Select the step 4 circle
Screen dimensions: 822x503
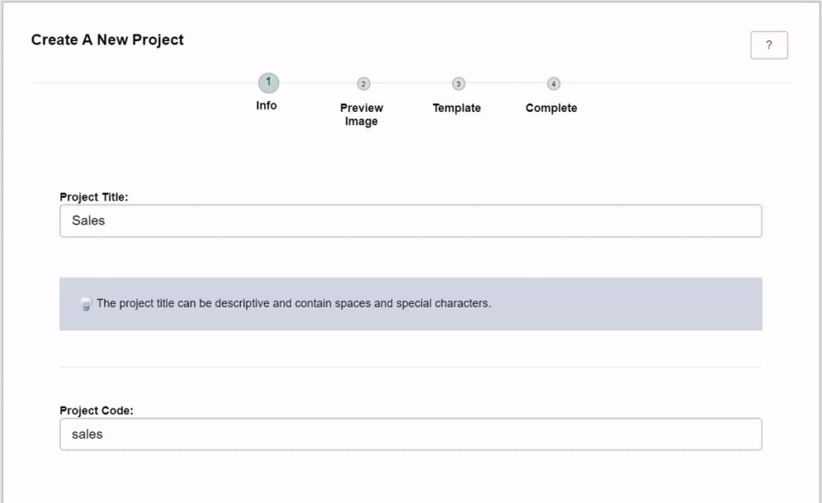coord(553,84)
